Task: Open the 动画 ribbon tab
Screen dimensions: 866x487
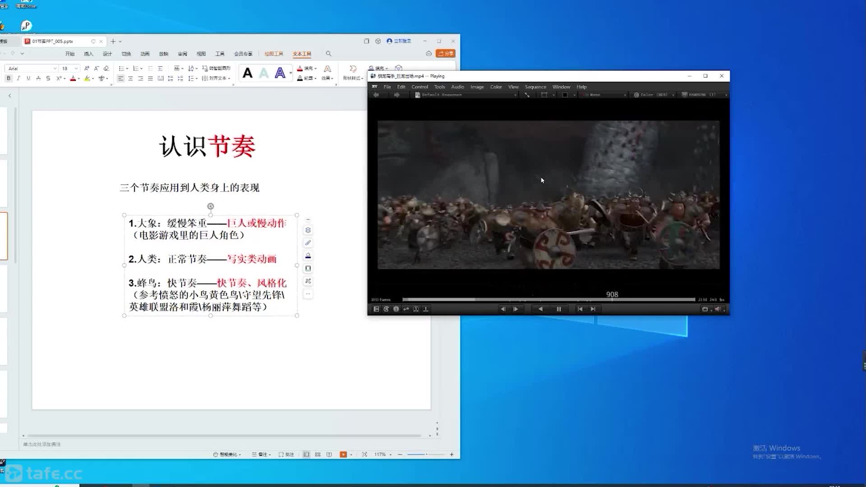Action: tap(145, 54)
